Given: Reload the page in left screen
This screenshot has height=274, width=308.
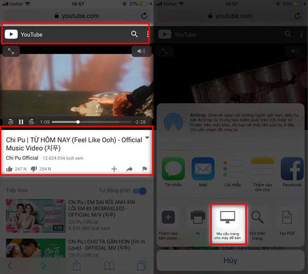Looking at the screenshot, I should [x=144, y=16].
